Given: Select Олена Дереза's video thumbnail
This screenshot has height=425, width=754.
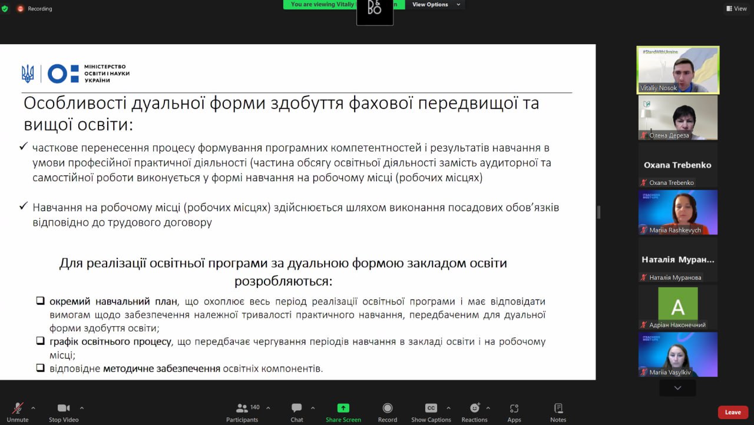Looking at the screenshot, I should click(x=678, y=118).
